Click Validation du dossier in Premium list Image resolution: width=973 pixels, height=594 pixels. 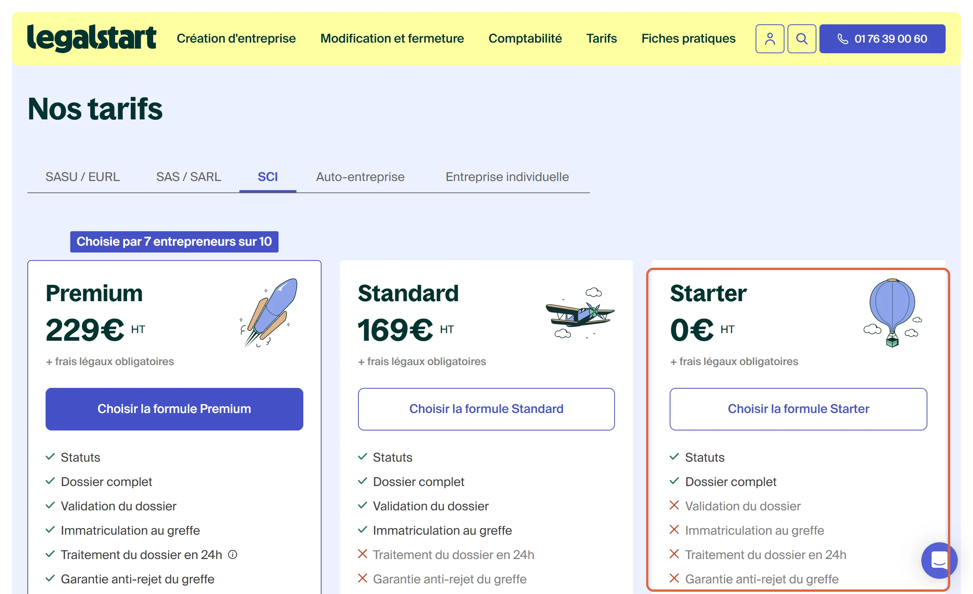[x=119, y=506]
